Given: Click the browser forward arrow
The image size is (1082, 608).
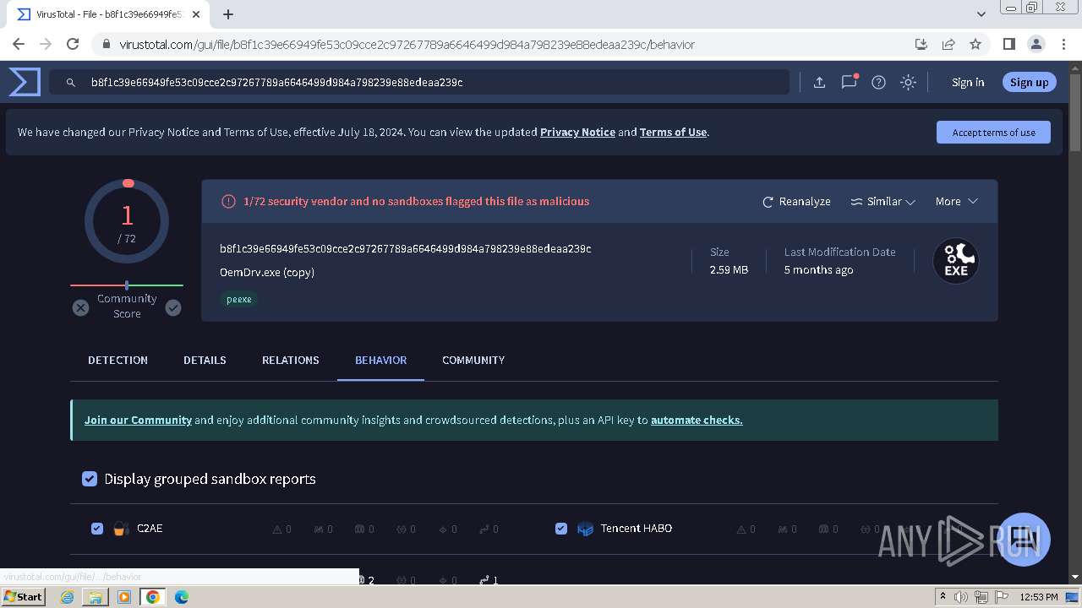Looking at the screenshot, I should click(46, 44).
